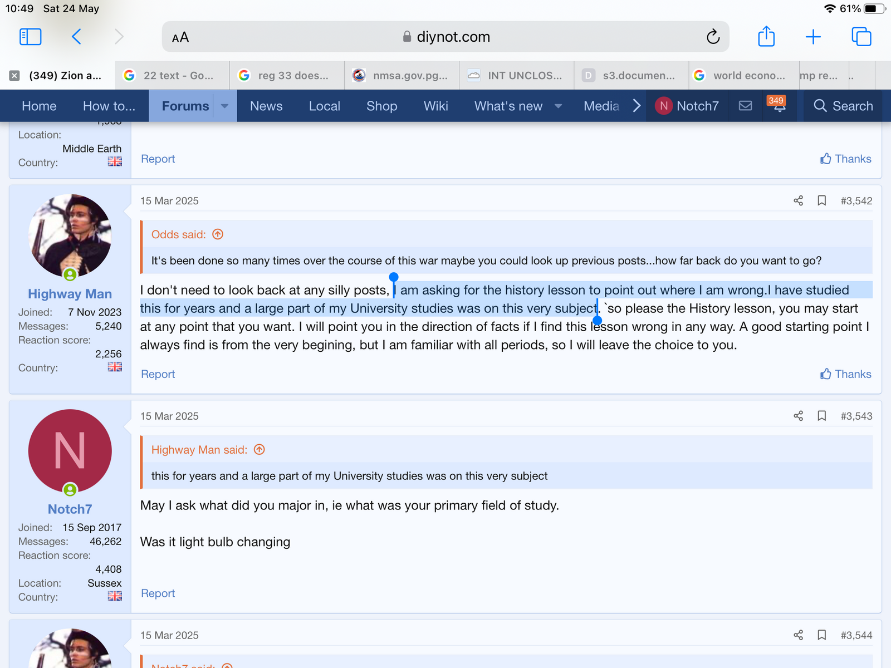Go back with the browser back arrow
Screen dimensions: 891x668
click(x=77, y=37)
